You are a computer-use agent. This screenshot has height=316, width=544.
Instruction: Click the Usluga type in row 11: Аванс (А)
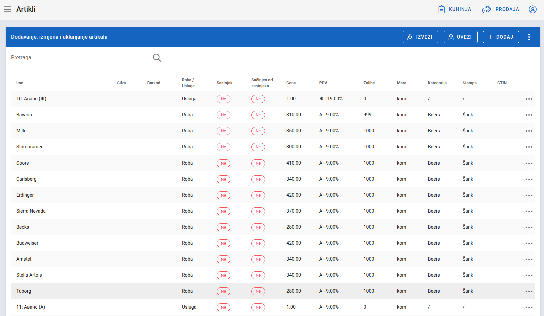189,307
